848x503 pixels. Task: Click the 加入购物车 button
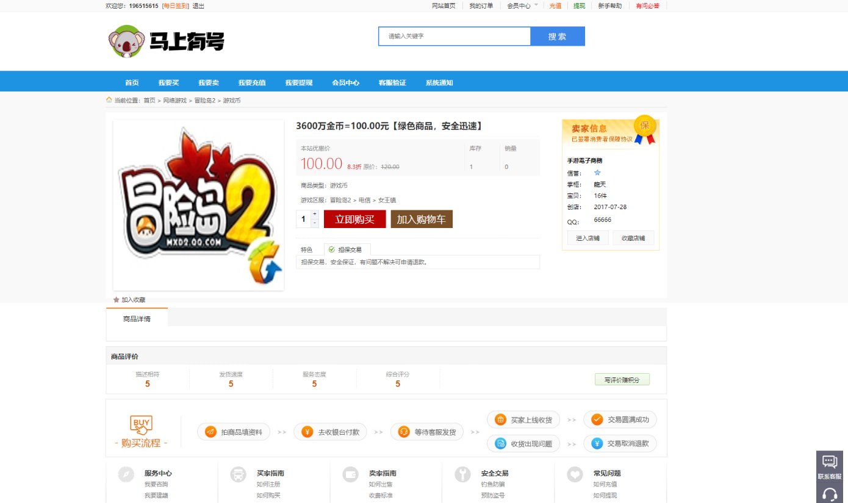pyautogui.click(x=422, y=219)
